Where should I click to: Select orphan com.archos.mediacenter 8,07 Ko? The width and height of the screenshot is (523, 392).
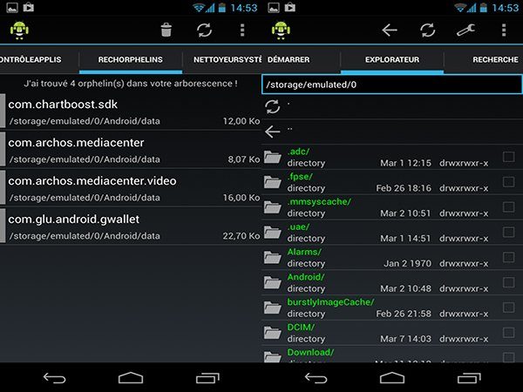click(131, 150)
